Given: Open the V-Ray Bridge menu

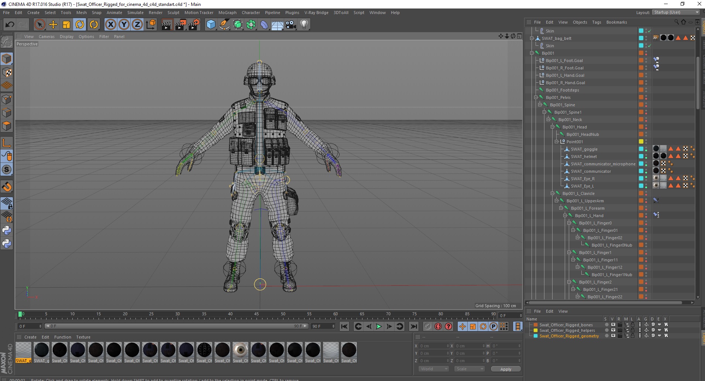Looking at the screenshot, I should coord(316,13).
